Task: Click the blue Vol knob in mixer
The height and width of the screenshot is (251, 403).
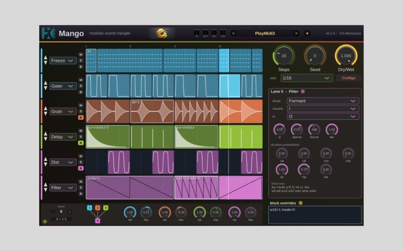Action: [x=130, y=212]
